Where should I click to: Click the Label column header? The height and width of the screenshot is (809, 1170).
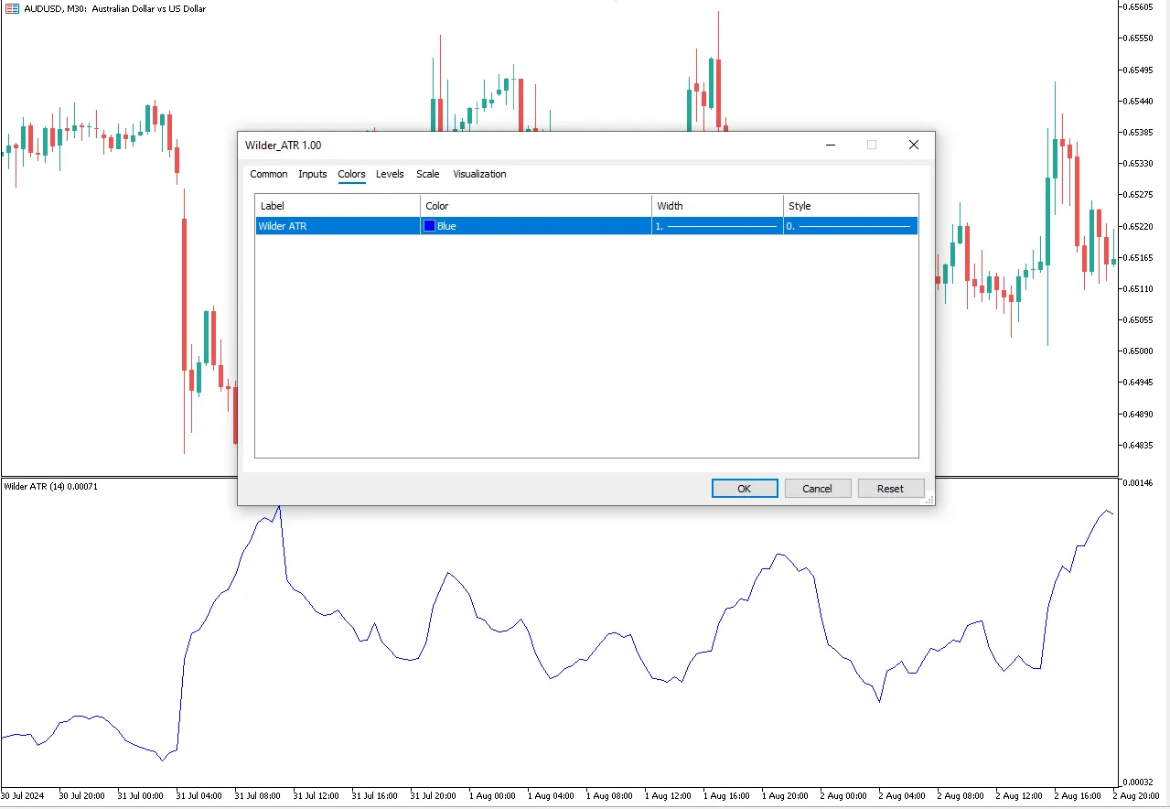click(x=337, y=206)
